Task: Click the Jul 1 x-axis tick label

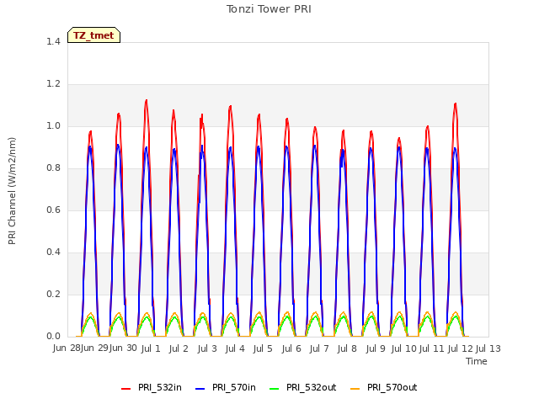Action: 151,348
